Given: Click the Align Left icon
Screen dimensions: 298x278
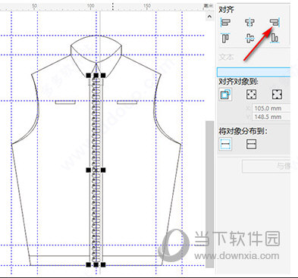Looking at the screenshot, I should point(225,23).
